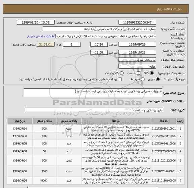Viewport: 194px width, 188px height.
Task: Click unit ست in row 6
Action: [69, 171]
